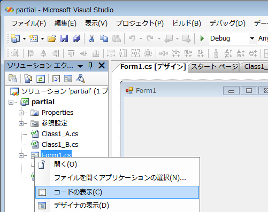This screenshot has height=212, width=268.
Task: Click the Align Bottoms layout icon
Action: click(x=96, y=53)
